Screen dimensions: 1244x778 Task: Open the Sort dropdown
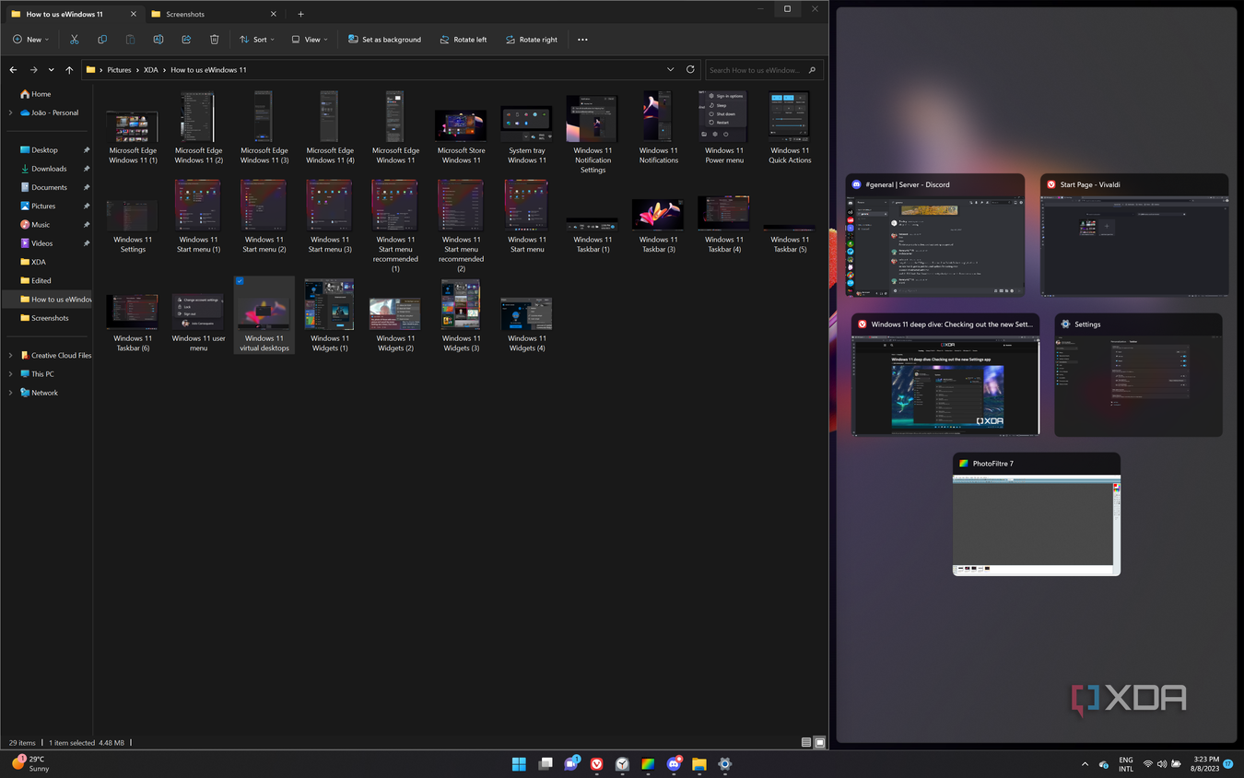coord(257,40)
